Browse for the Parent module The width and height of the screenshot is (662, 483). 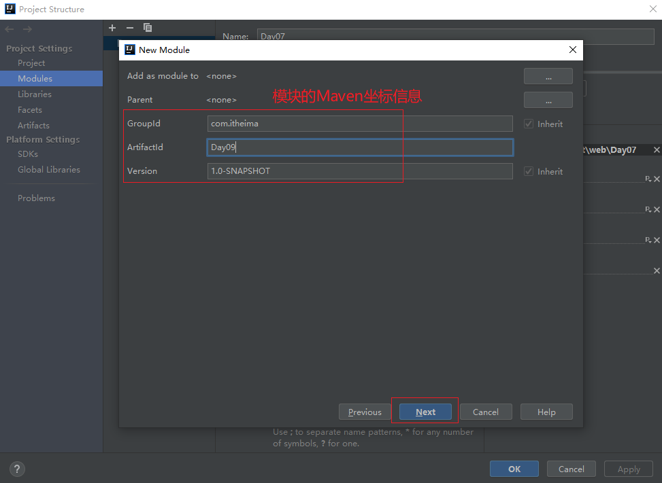click(548, 100)
